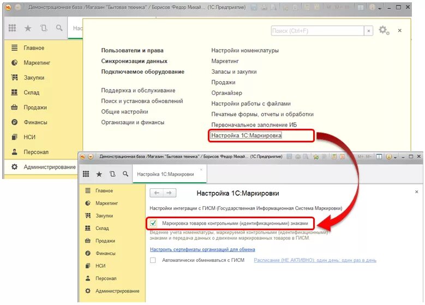Open Продажи link in administration panel
425x305 pixels.
coord(223,82)
